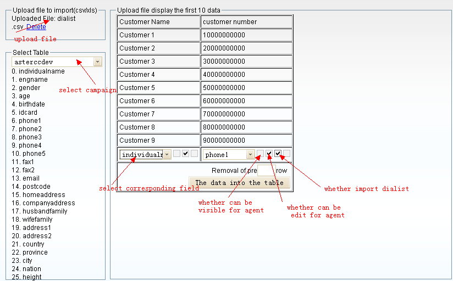Image resolution: width=453 pixels, height=281 pixels.
Task: Select the 50000000000 number cell
Action: pos(246,88)
